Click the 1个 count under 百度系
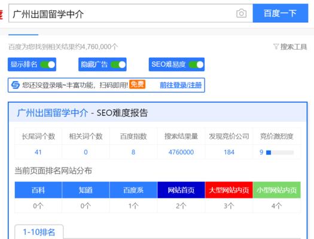The image size is (314, 239). pos(133,206)
